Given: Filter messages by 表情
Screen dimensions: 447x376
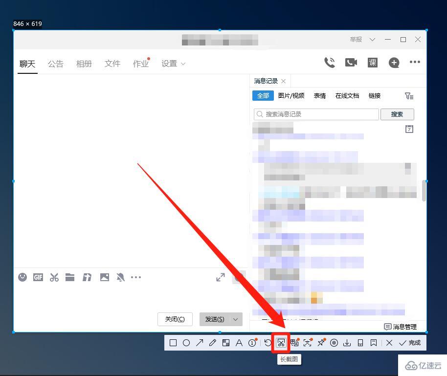Looking at the screenshot, I should click(319, 96).
